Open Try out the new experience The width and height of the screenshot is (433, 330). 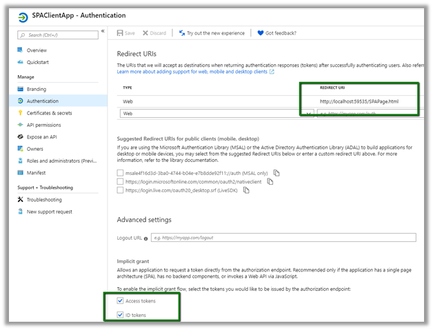[210, 32]
